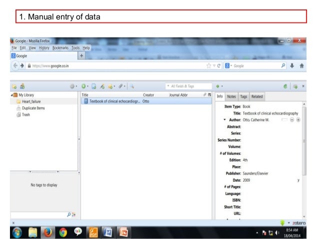
Task: Click the All Fields & Tags search box
Action: click(x=186, y=86)
